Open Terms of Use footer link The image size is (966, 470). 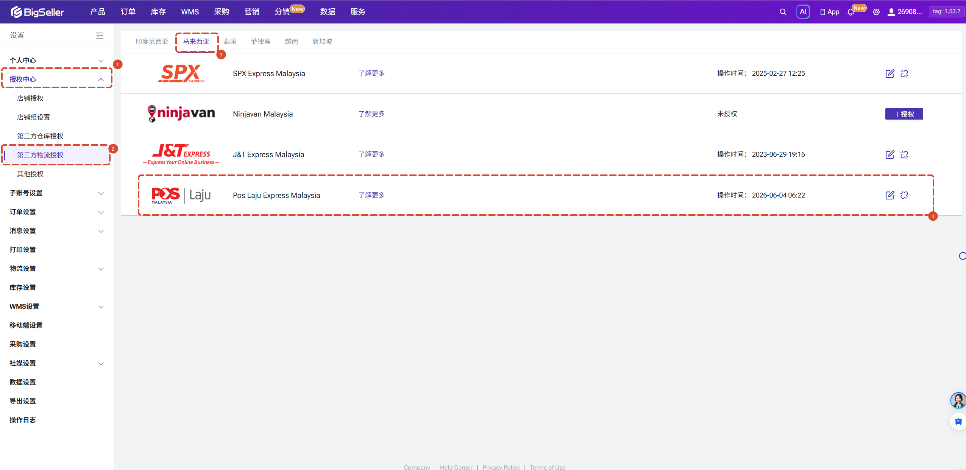(x=547, y=467)
